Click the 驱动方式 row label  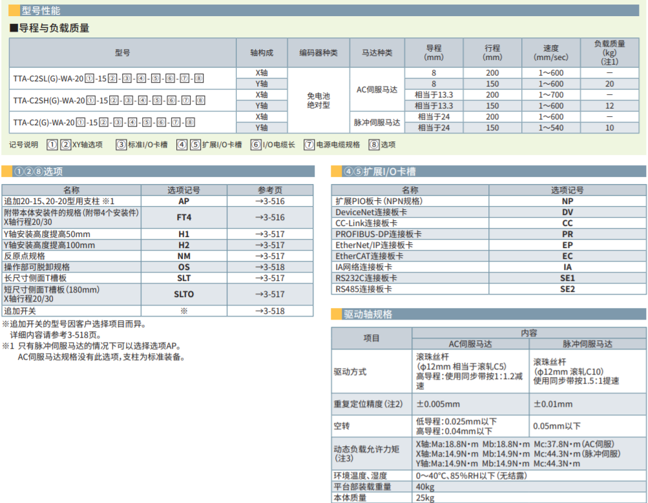350,372
